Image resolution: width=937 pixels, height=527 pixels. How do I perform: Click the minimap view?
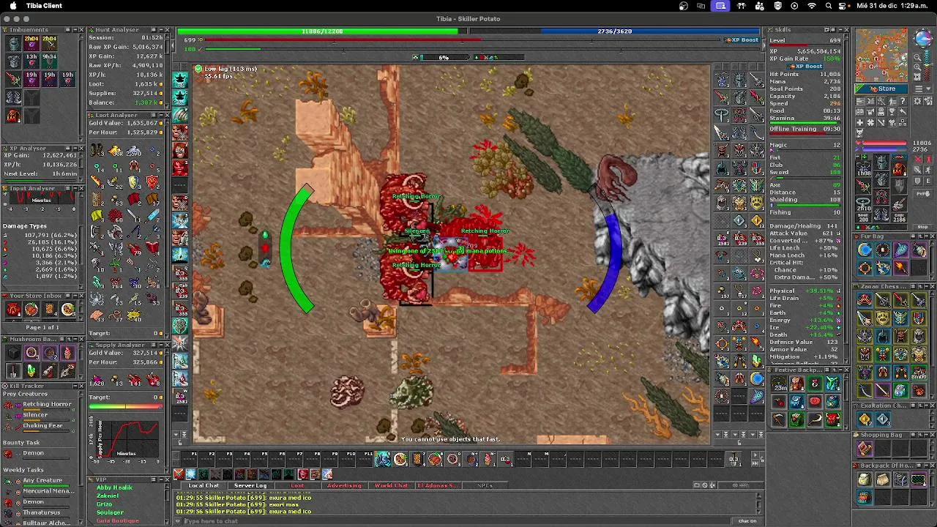[x=881, y=55]
